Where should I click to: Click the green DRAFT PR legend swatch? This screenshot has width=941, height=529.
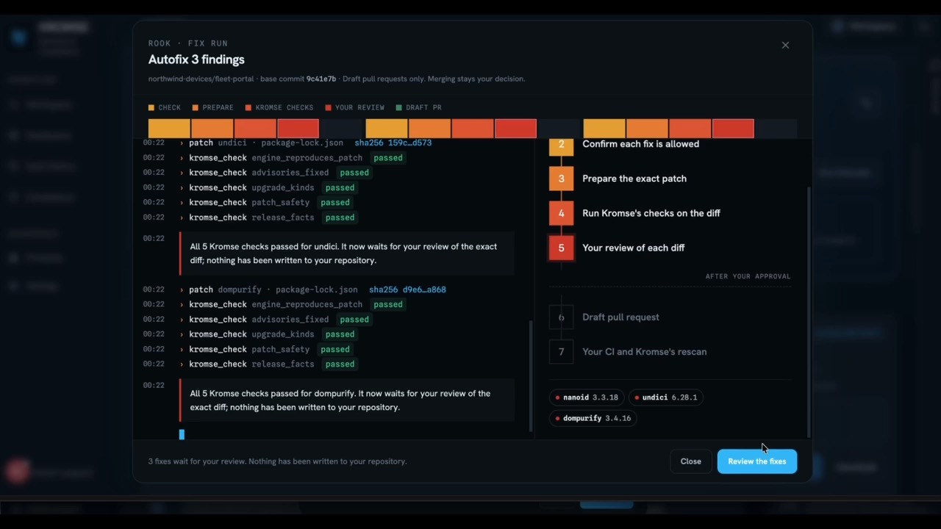click(x=399, y=107)
